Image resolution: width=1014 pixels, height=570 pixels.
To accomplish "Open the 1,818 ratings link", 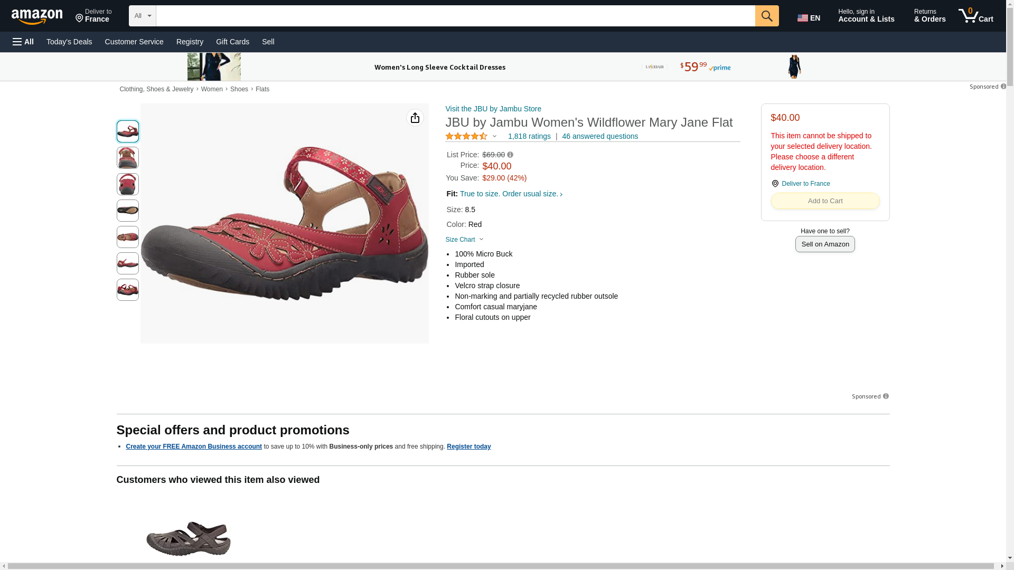I will pyautogui.click(x=529, y=136).
